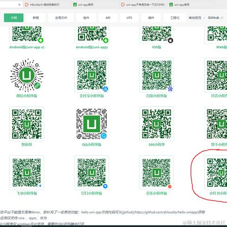Close the current browser tab
Image resolution: width=227 pixels, height=227 pixels.
point(19,5)
